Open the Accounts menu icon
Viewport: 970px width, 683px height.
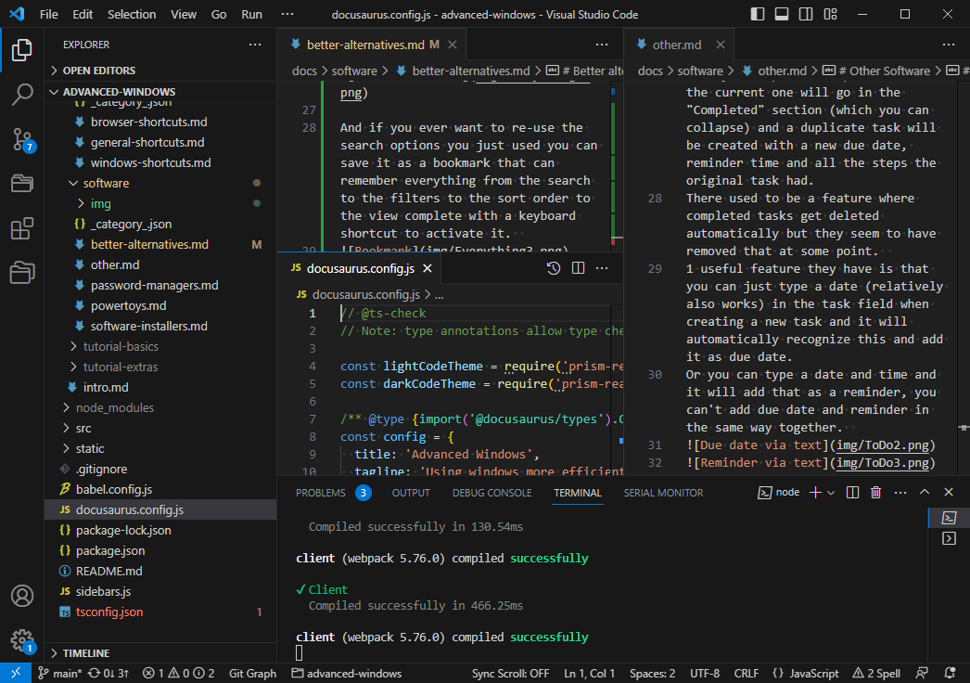21,596
